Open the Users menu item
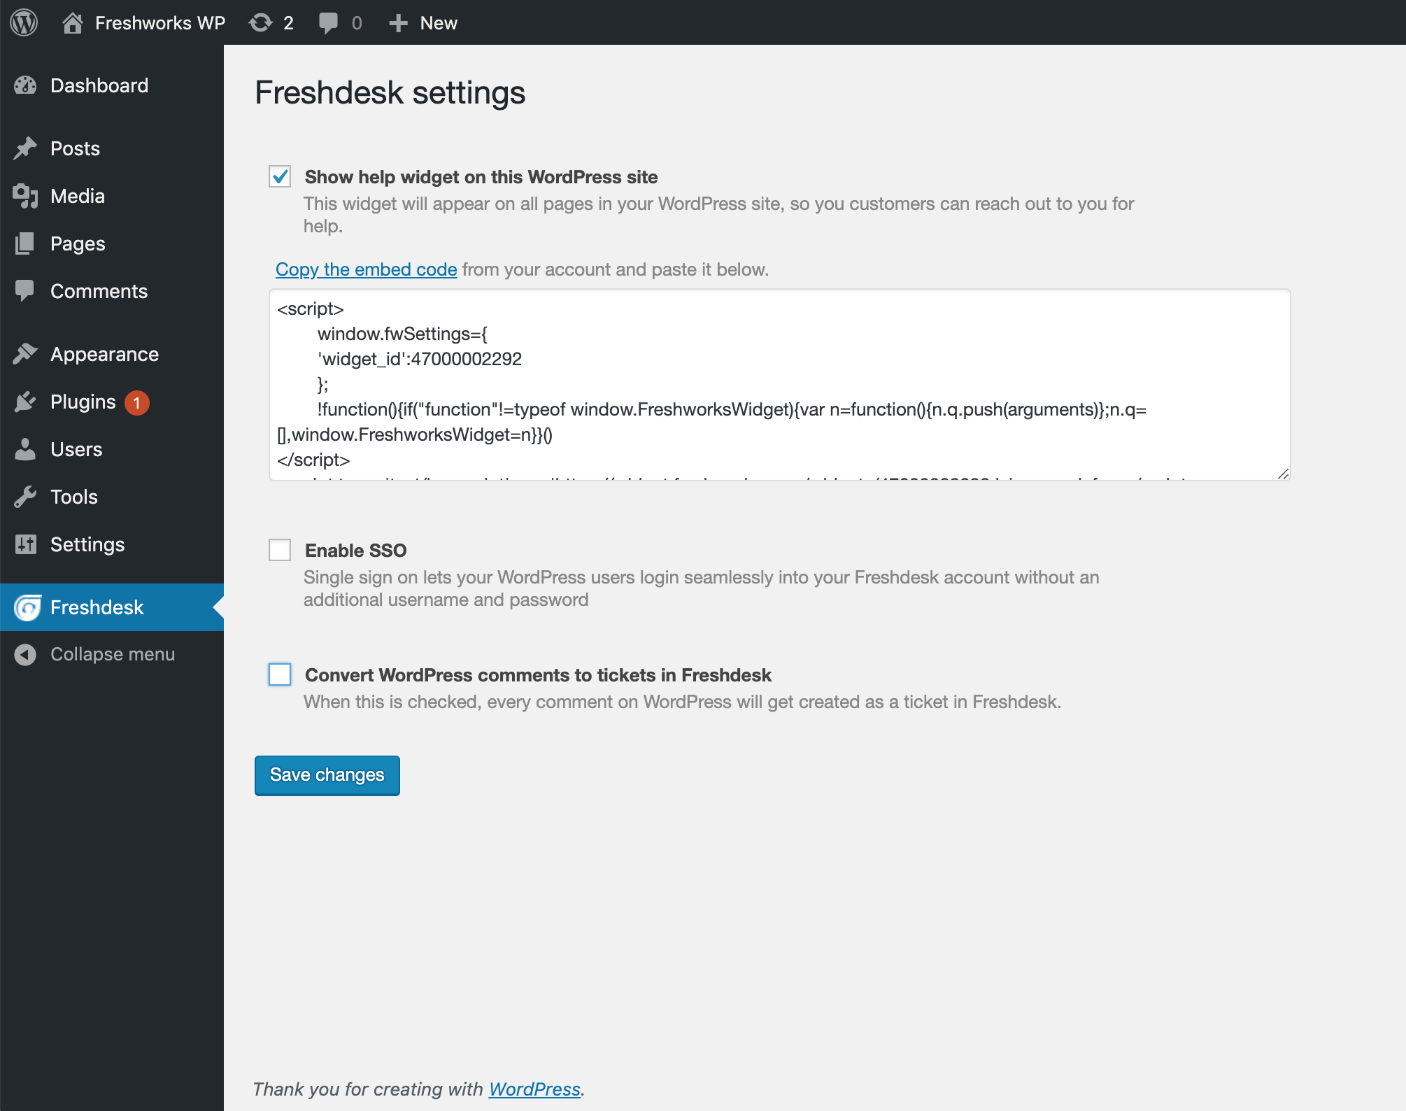The width and height of the screenshot is (1406, 1111). point(76,449)
